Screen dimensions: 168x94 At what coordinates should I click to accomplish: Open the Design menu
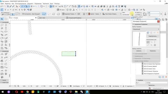21,4
